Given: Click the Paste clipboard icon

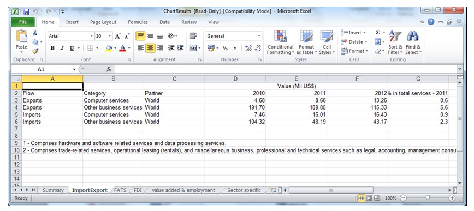Looking at the screenshot, I should click(x=21, y=37).
